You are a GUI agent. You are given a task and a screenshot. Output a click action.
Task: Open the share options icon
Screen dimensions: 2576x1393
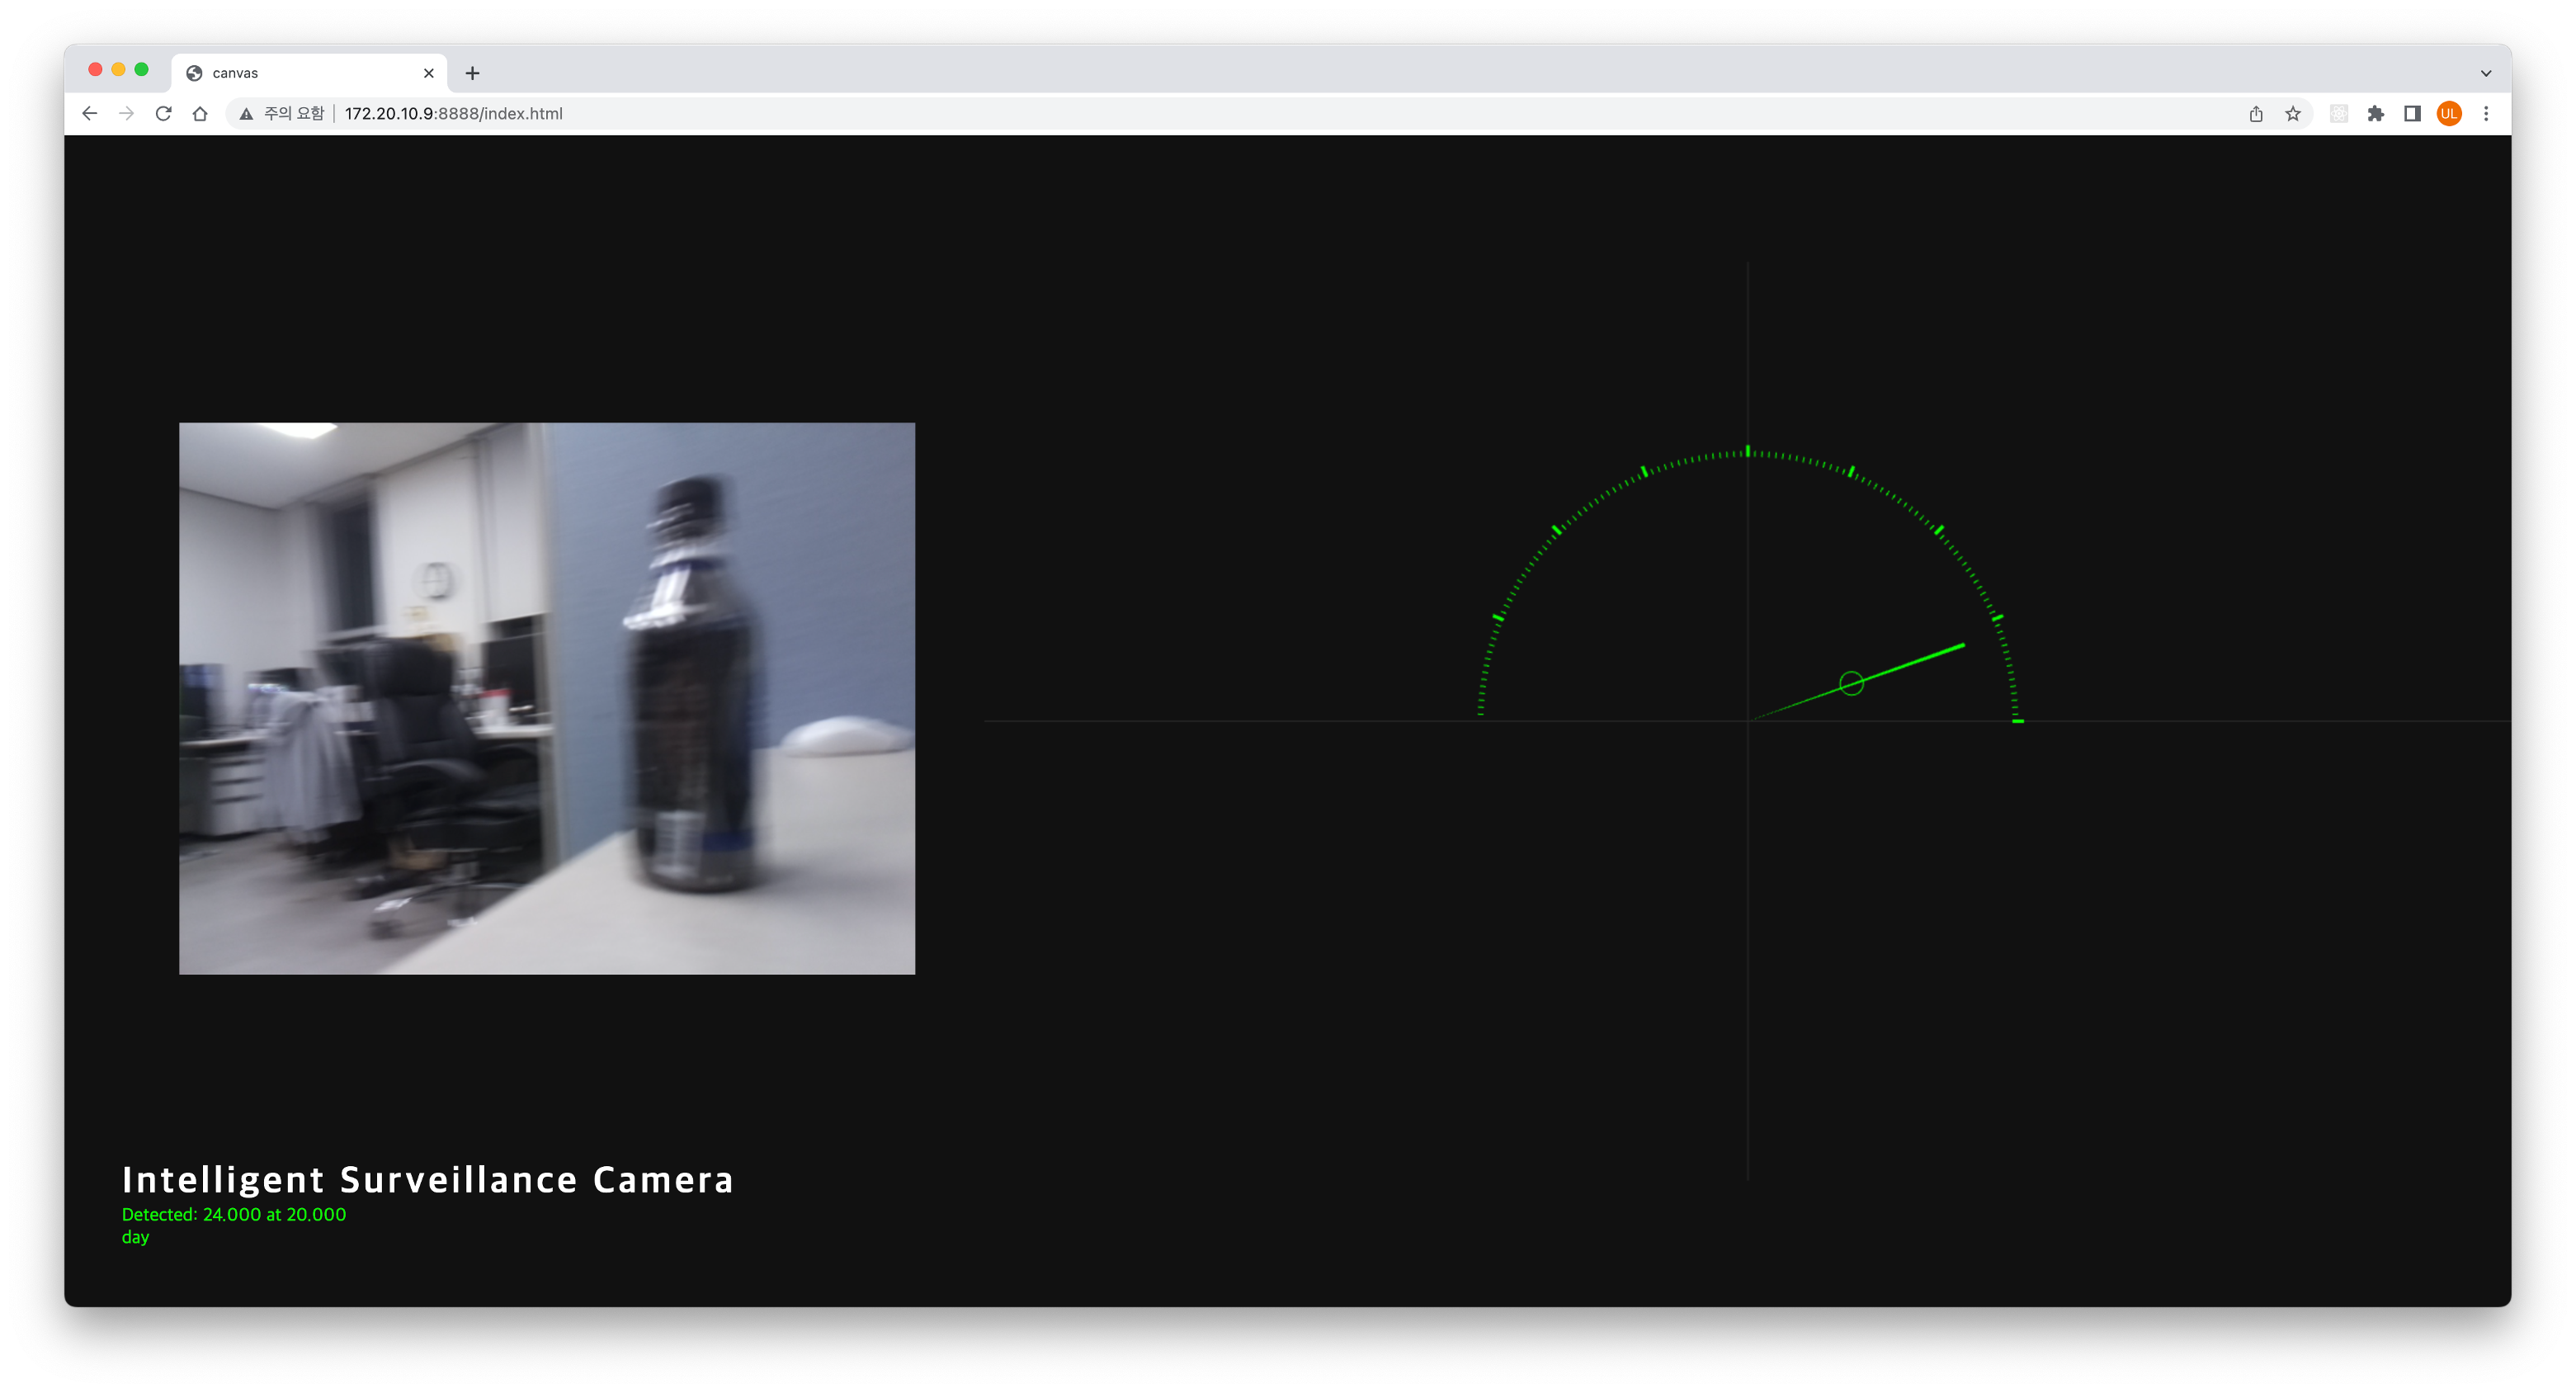coord(2255,113)
